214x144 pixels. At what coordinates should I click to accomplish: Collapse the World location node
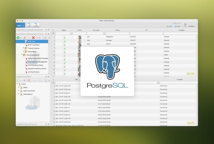pyautogui.click(x=17, y=83)
